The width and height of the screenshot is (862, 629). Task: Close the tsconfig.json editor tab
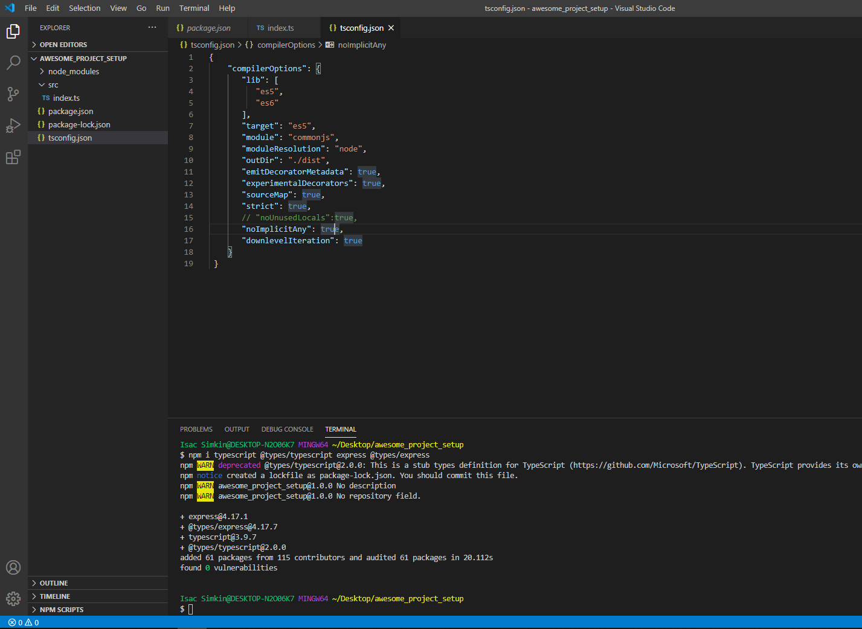[391, 28]
